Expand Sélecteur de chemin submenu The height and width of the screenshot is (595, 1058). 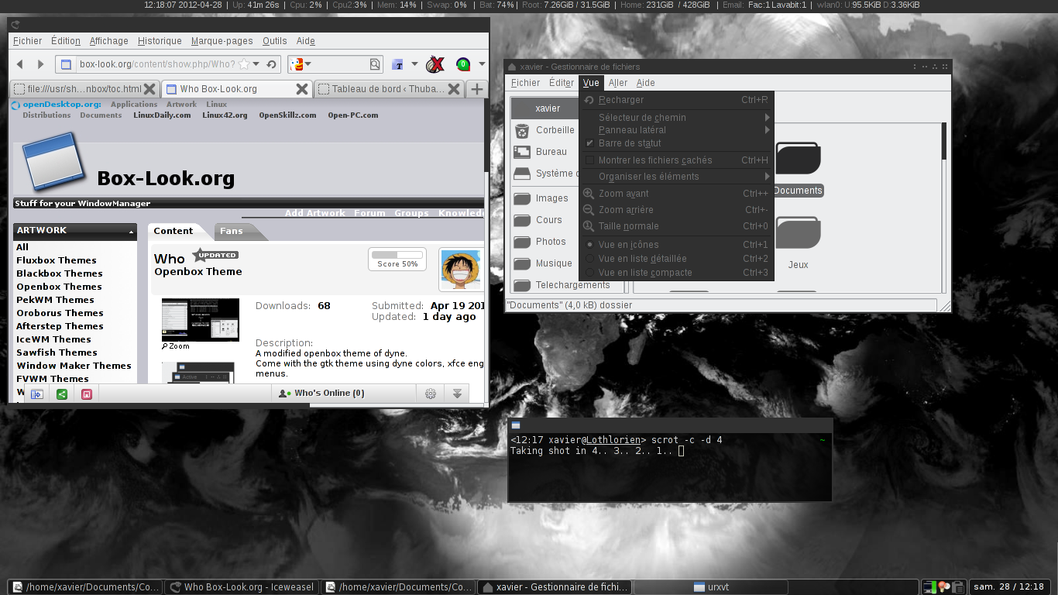(677, 118)
